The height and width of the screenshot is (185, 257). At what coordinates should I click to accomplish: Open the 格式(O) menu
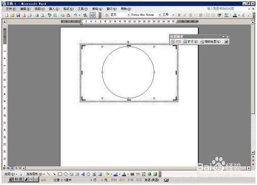pyautogui.click(x=69, y=9)
